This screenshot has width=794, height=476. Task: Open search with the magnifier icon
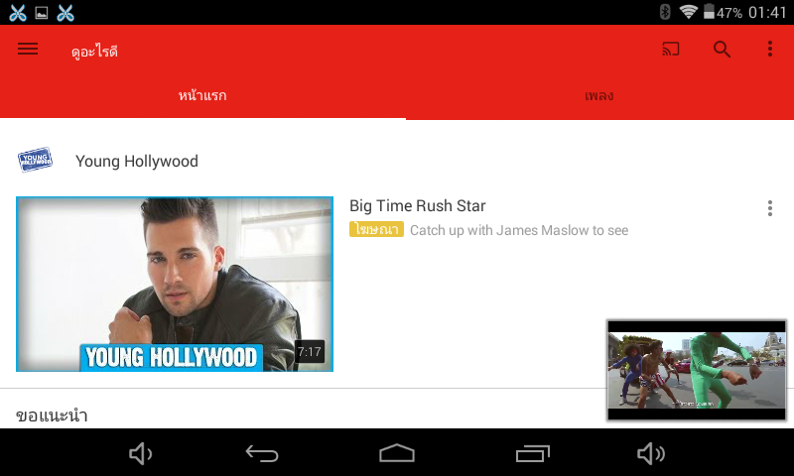(x=722, y=49)
